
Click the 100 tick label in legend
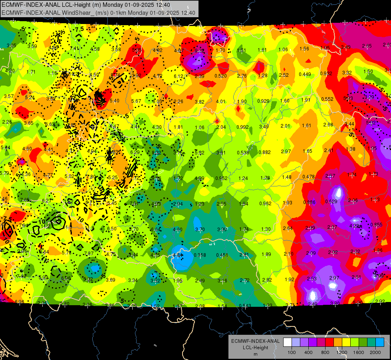click(292, 352)
